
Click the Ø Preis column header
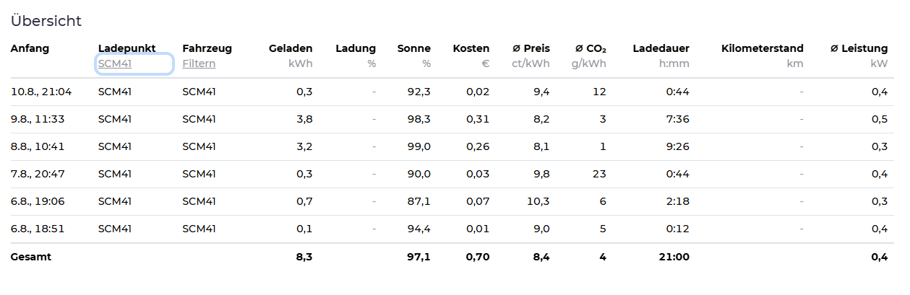coord(531,48)
